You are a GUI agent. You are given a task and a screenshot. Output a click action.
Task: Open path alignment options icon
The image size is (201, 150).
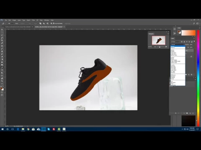coord(44,23)
